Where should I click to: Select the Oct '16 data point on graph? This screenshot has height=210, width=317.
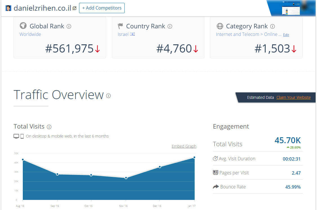pos(91,175)
